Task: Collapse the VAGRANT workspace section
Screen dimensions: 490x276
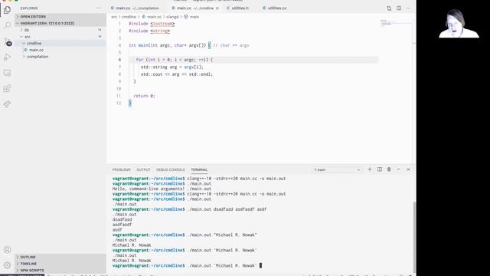Action: (60, 23)
